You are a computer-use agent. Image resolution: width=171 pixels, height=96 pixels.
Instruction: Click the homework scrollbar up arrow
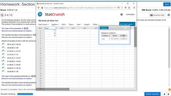pyautogui.click(x=169, y=27)
